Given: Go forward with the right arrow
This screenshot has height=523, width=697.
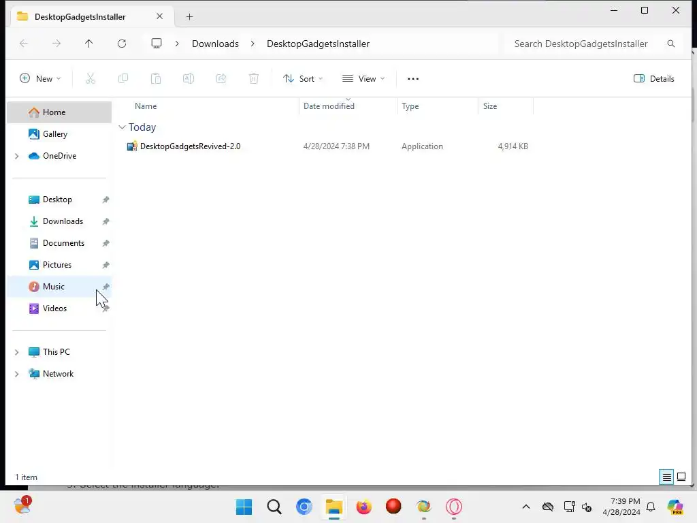Looking at the screenshot, I should 56,44.
